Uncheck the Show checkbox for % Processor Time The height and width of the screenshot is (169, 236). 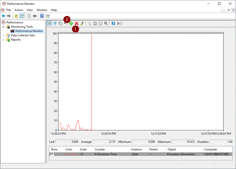[x=52, y=154]
